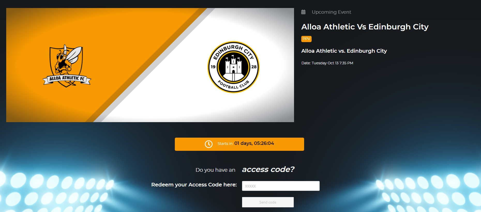Viewport: 481px width, 212px height.
Task: Click the match banner thumbnail image
Action: [150, 65]
